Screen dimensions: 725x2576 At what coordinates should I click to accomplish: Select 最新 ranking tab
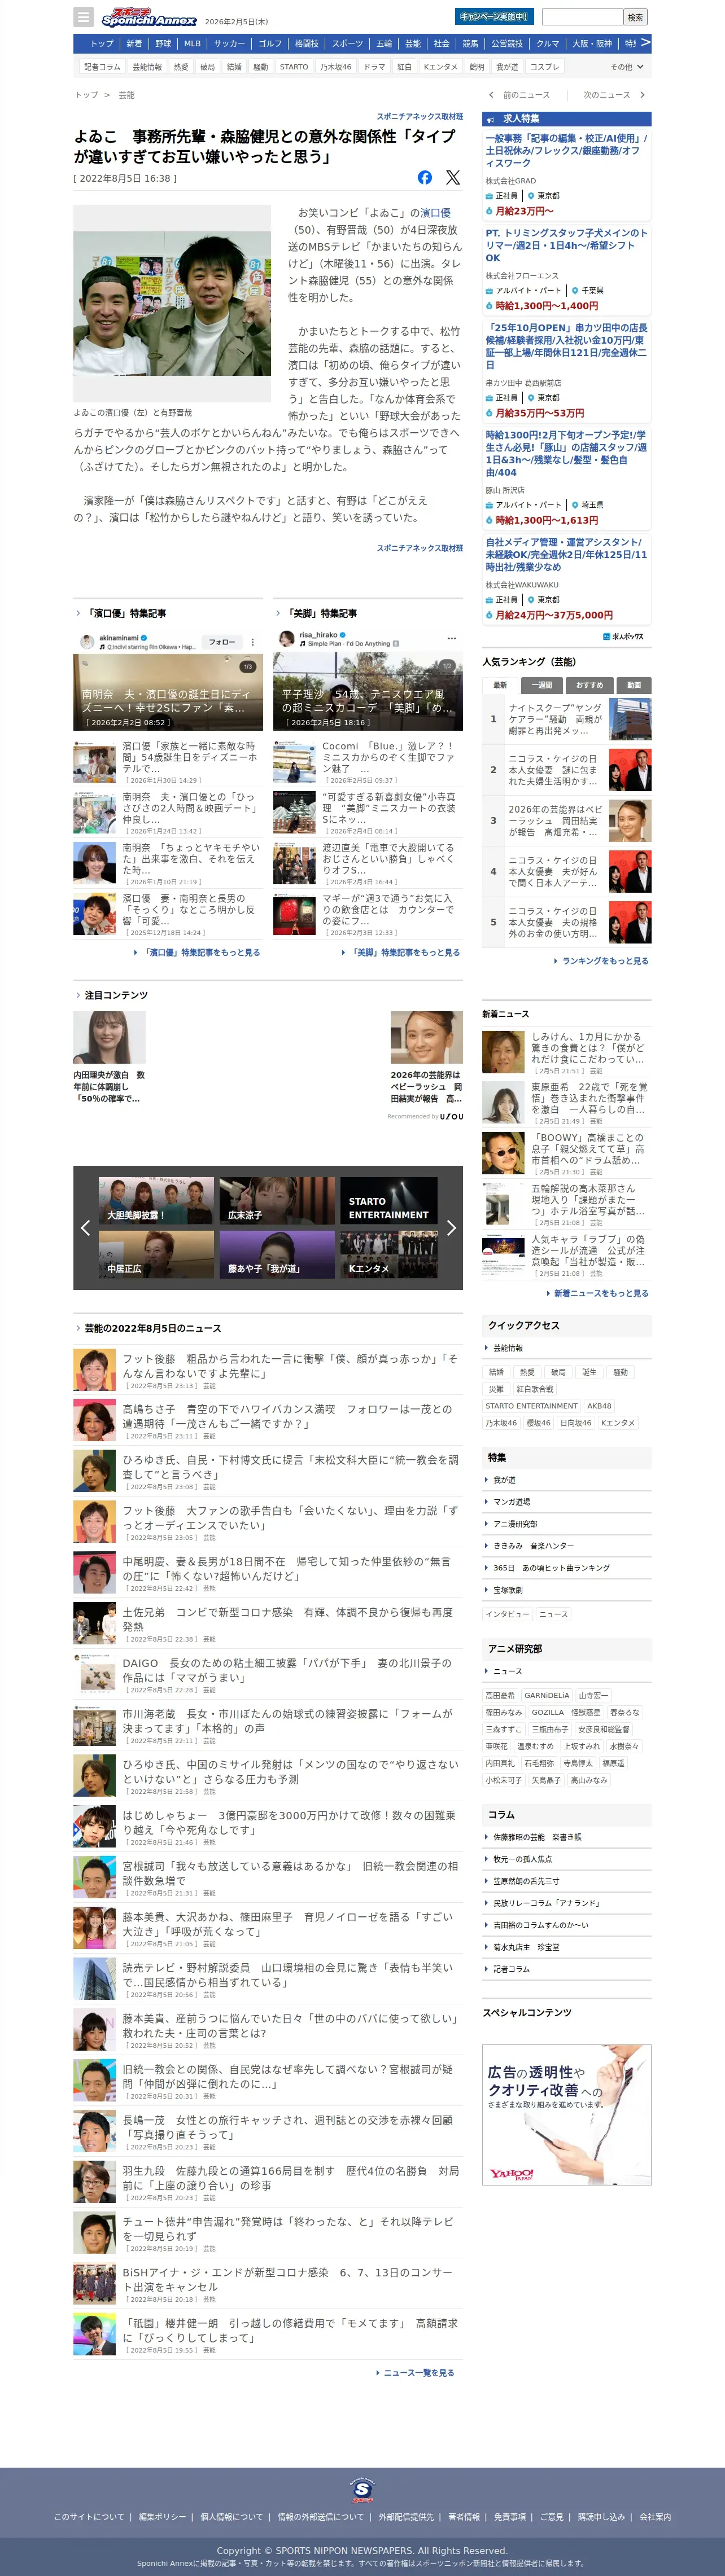click(x=500, y=685)
